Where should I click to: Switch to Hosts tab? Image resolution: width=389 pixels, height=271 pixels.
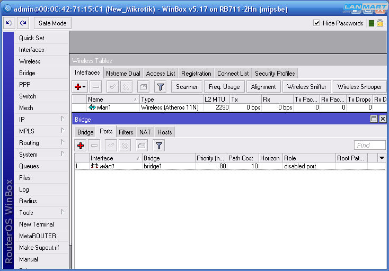[x=164, y=132]
